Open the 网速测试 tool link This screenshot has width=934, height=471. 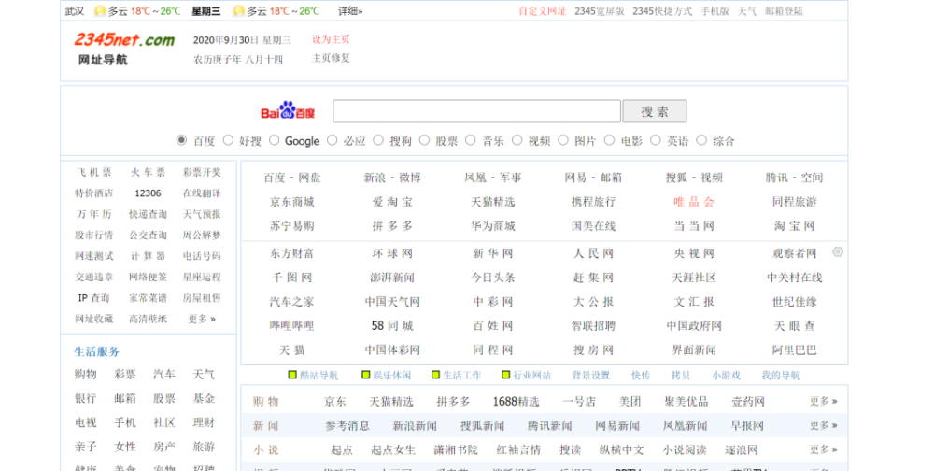[94, 256]
